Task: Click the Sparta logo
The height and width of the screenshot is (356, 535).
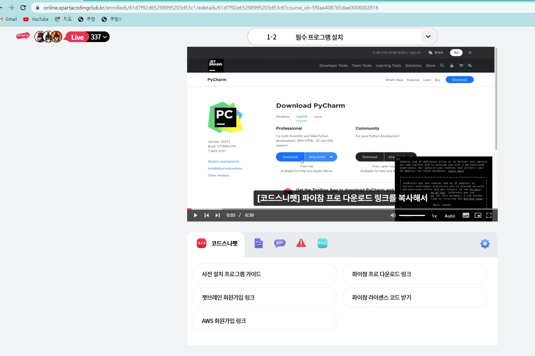Action: click(23, 36)
